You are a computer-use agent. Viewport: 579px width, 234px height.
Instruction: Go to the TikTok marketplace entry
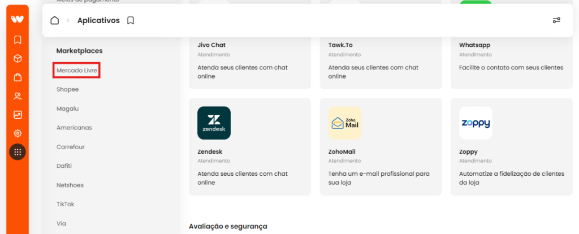tap(66, 204)
